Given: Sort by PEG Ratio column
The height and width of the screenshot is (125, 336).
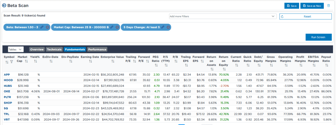Looking at the screenshot, I should 156,65.
